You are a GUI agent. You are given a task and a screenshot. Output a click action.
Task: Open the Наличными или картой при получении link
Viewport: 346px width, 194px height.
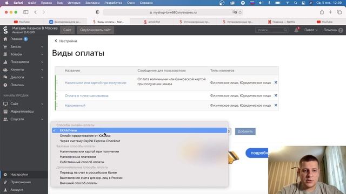(96, 82)
